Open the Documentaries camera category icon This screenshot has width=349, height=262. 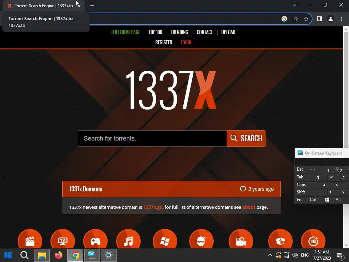(x=241, y=239)
